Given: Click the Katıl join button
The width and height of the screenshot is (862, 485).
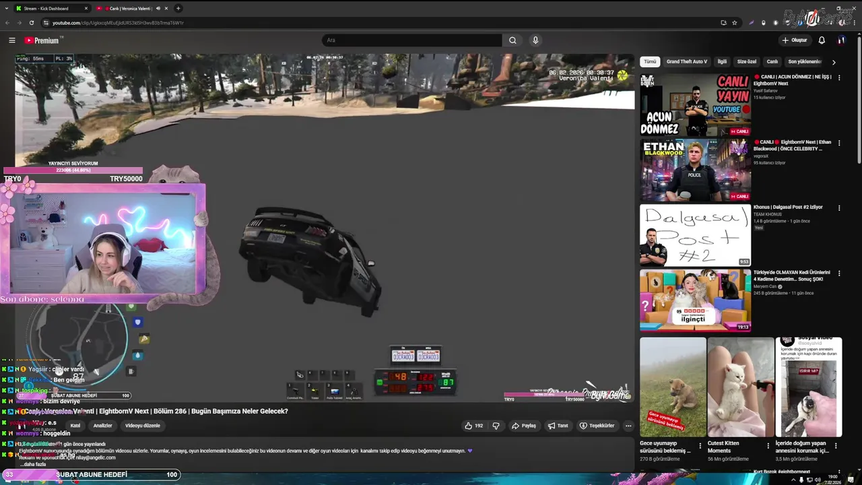Looking at the screenshot, I should [75, 426].
